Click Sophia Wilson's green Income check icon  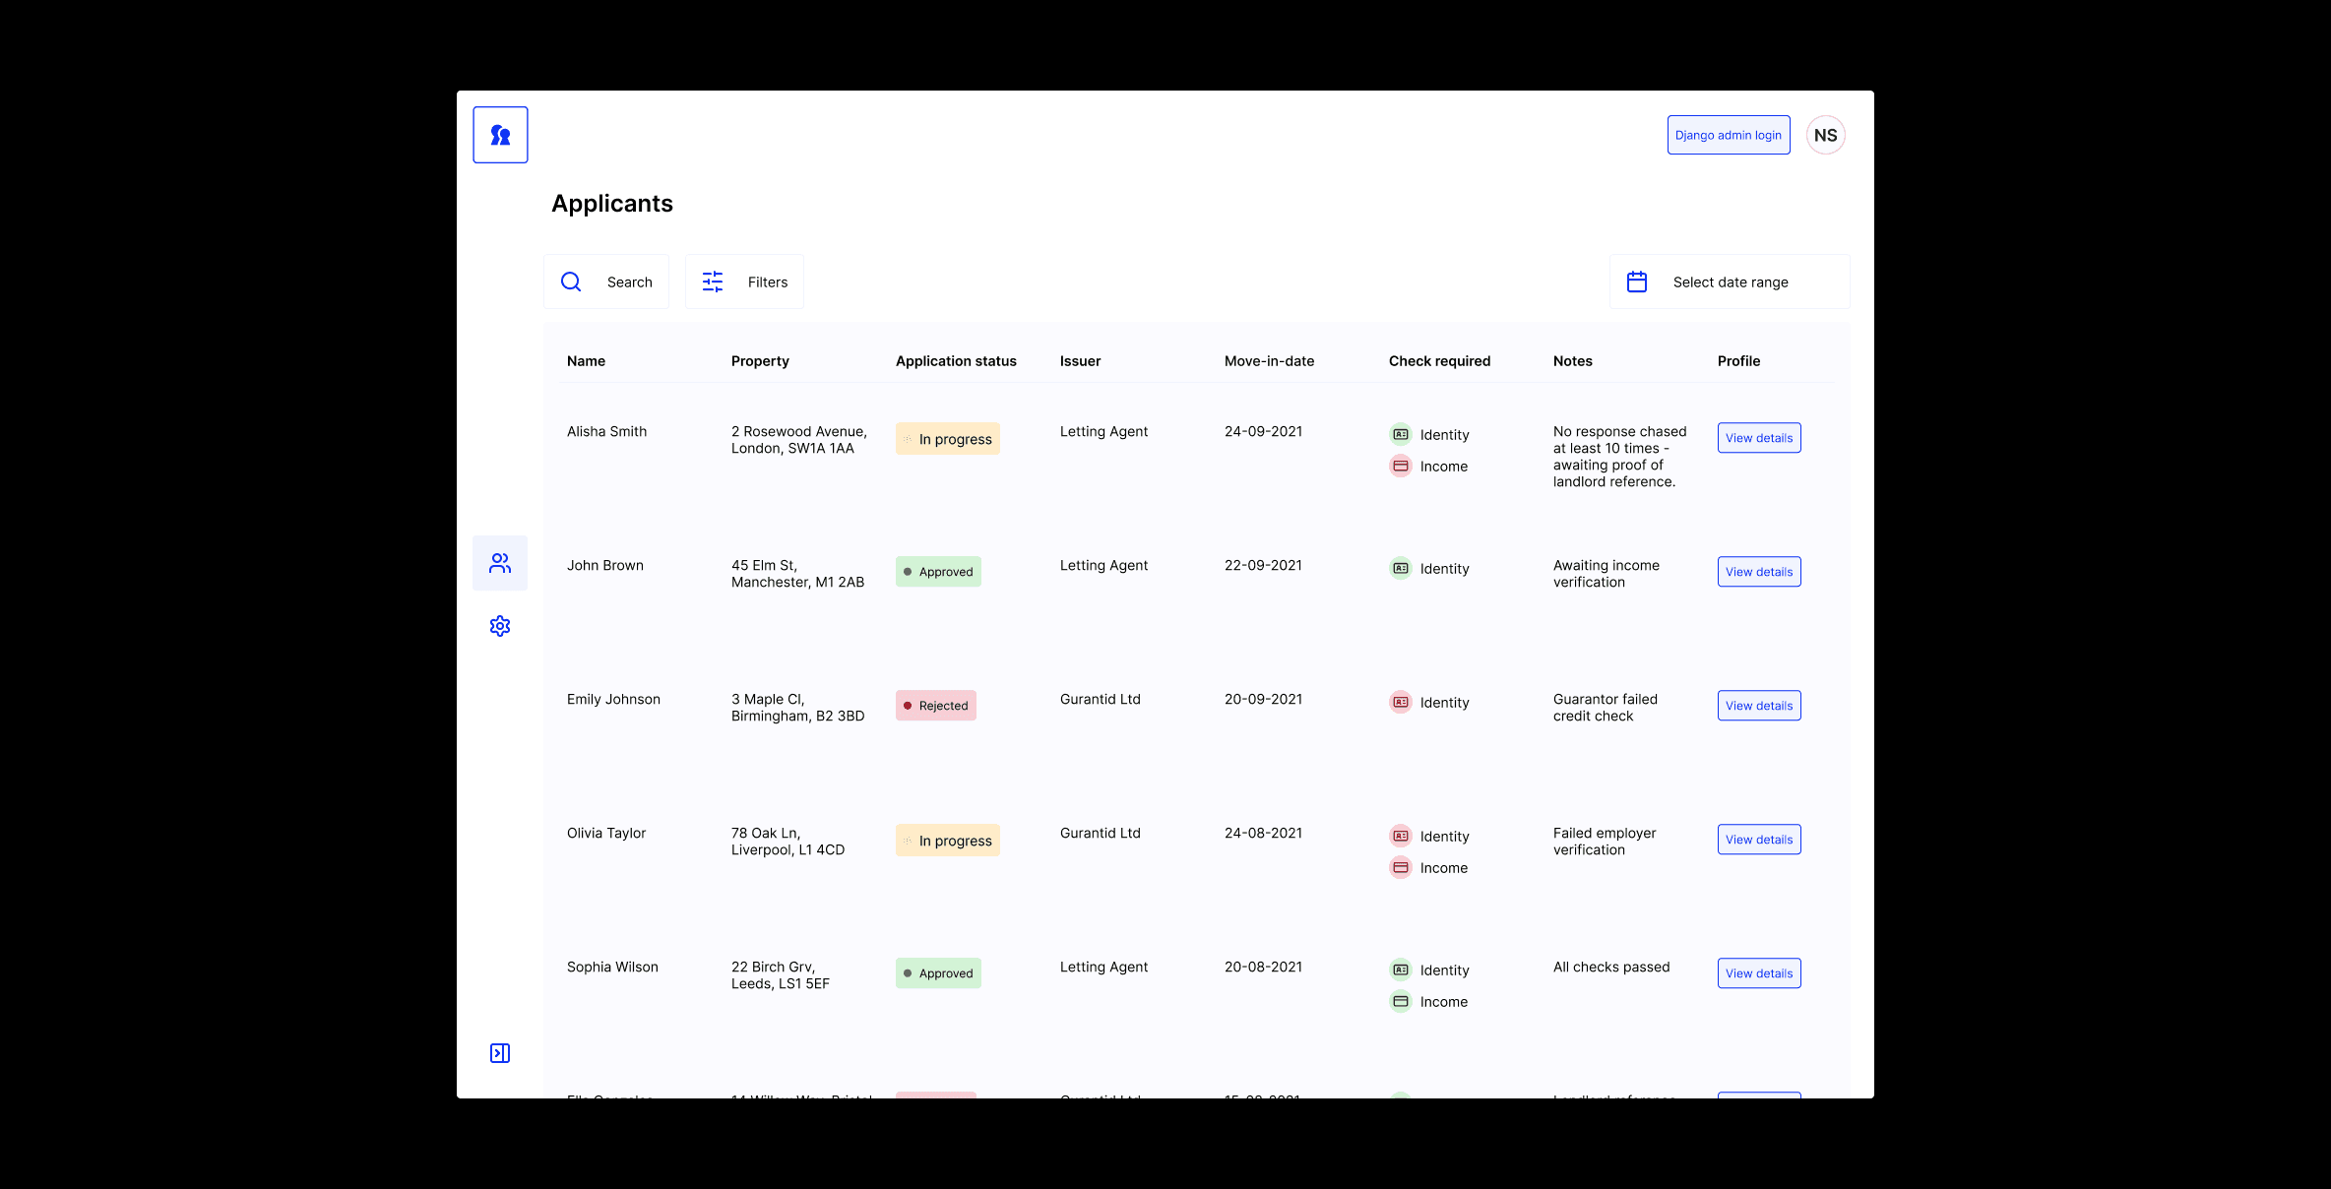tap(1400, 1001)
